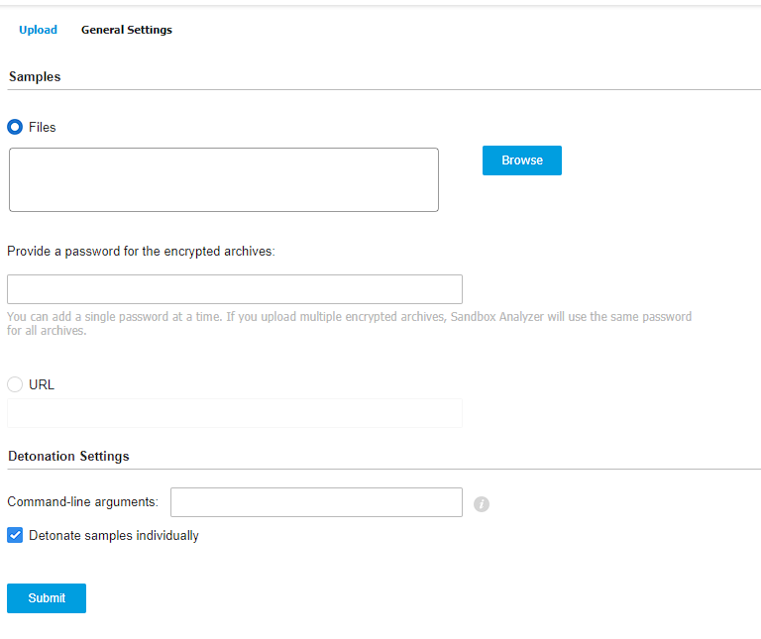
Task: Focus the encrypted archives password field
Action: point(235,289)
